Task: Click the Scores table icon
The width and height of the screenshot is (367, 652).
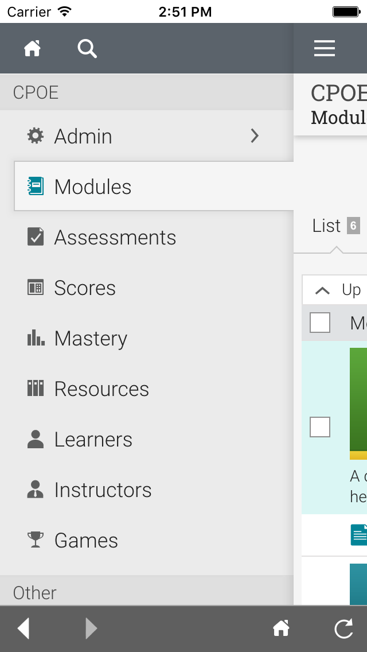Action: point(36,288)
